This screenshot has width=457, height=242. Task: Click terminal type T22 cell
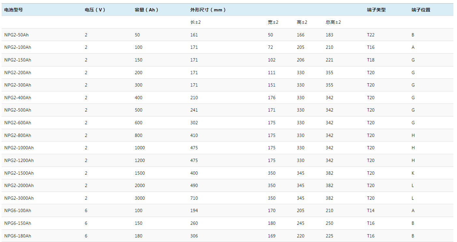[x=371, y=35]
